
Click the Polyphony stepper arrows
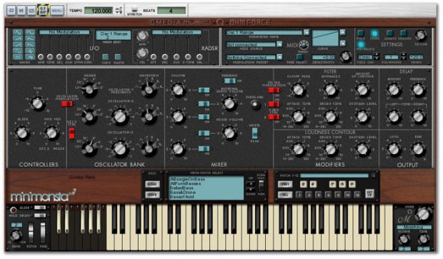tap(404, 56)
